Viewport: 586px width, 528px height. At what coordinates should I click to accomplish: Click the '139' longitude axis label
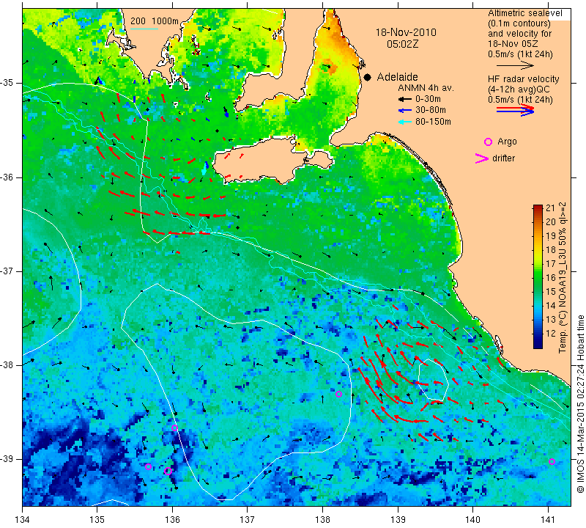pos(398,519)
